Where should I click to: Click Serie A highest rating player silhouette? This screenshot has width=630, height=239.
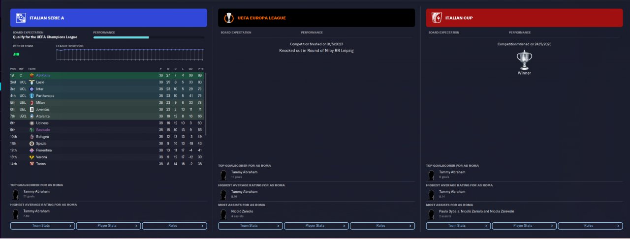click(x=15, y=213)
